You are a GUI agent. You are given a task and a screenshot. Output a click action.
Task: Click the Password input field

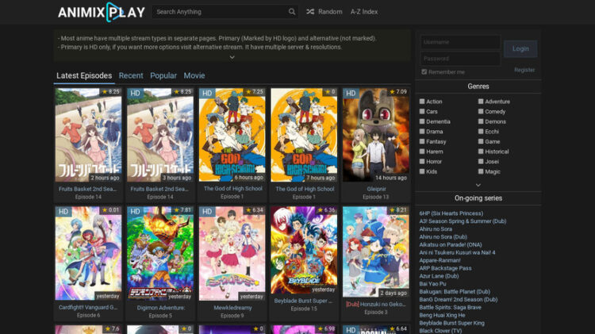tap(460, 59)
